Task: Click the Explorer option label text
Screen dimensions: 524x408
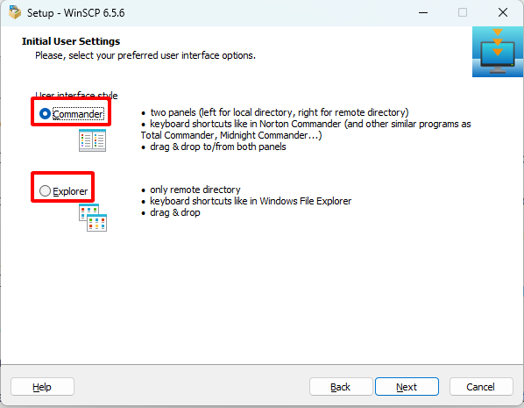Action: 70,191
